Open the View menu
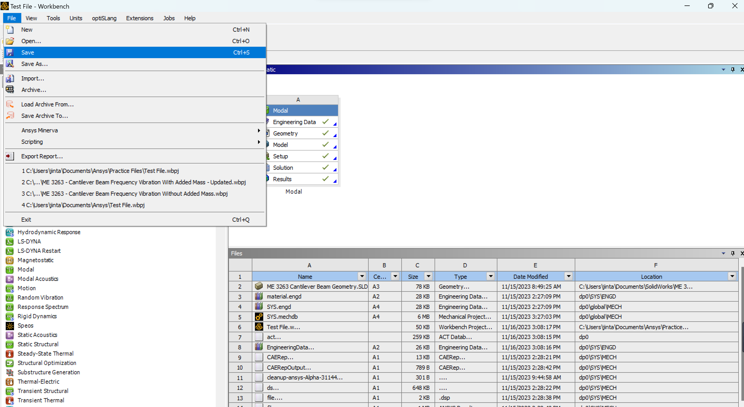The width and height of the screenshot is (744, 407). pyautogui.click(x=31, y=18)
